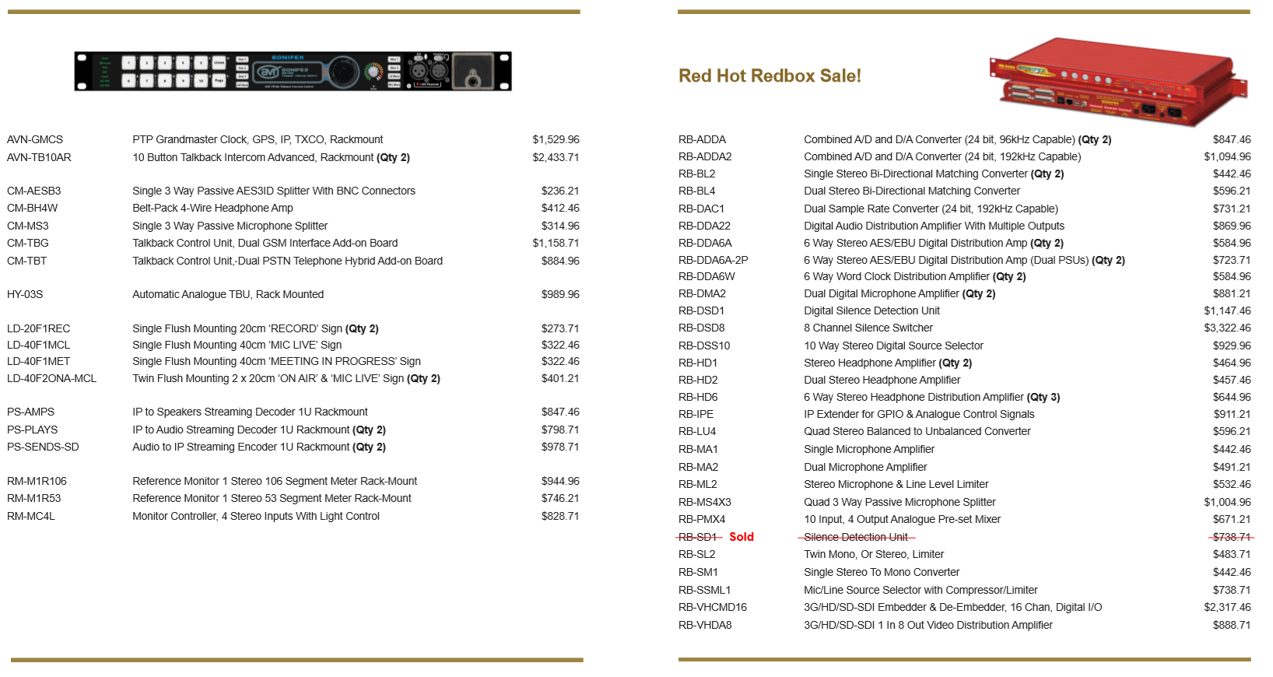This screenshot has height=677, width=1273.
Task: Click 'Reference Monitor 1 Stereo 53 Segment Meter Rack-Mount'
Action: pos(272,498)
